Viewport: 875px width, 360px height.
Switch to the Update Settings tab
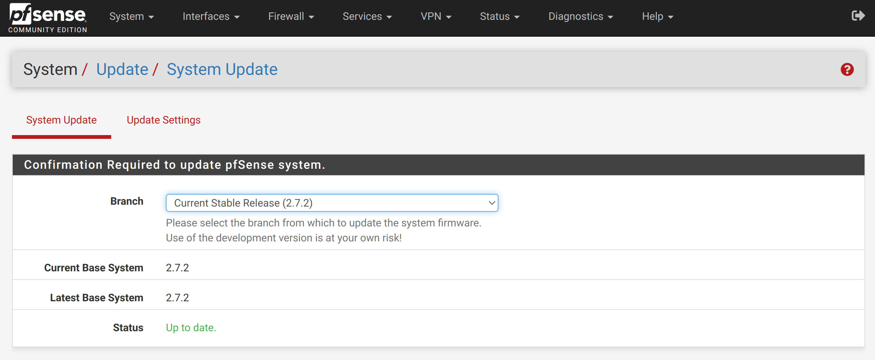click(164, 120)
